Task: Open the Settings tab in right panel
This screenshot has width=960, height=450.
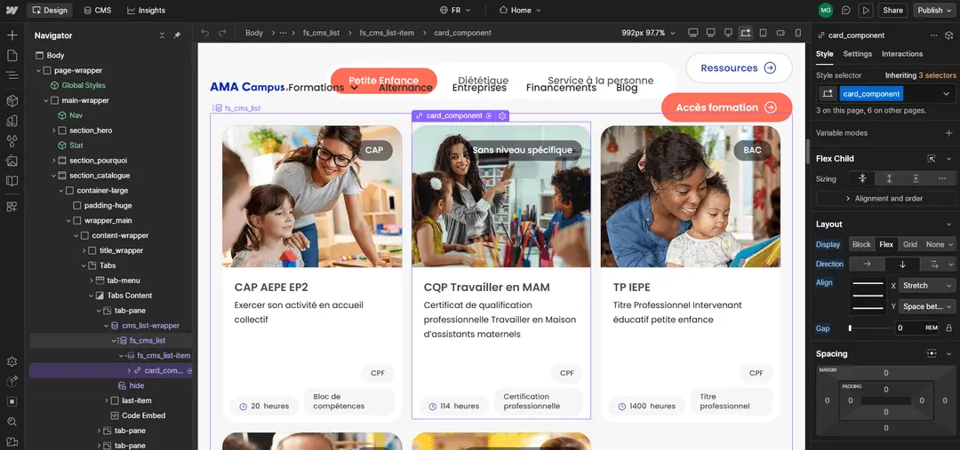Action: (x=857, y=54)
